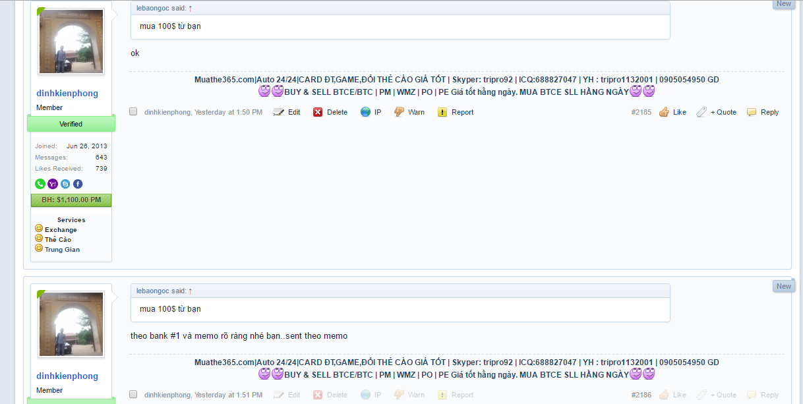Click 'Yesterday at 1:50 PM' timestamp link
The image size is (803, 404).
click(228, 112)
